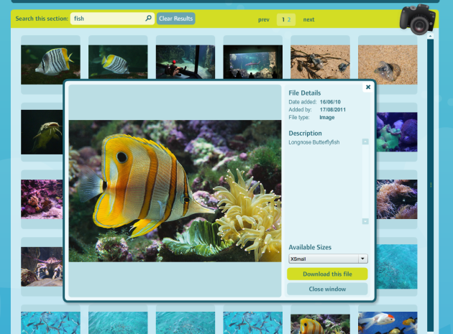Open results page 1
The height and width of the screenshot is (334, 453).
pyautogui.click(x=283, y=19)
